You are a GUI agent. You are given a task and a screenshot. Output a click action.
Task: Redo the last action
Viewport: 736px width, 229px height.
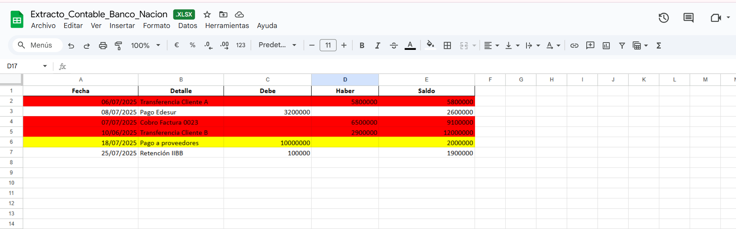tap(87, 46)
